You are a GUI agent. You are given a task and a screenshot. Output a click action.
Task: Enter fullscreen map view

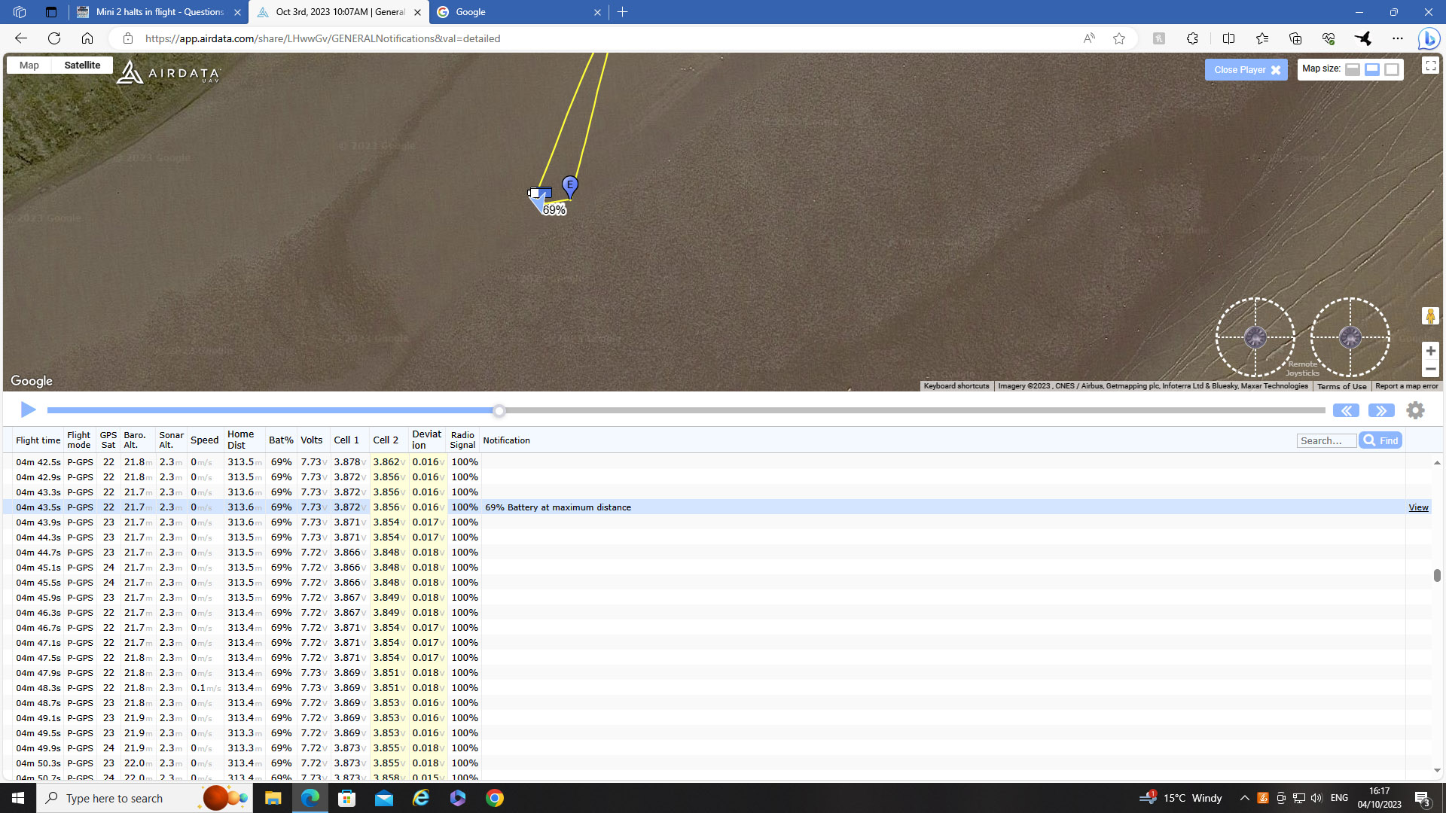coord(1430,66)
